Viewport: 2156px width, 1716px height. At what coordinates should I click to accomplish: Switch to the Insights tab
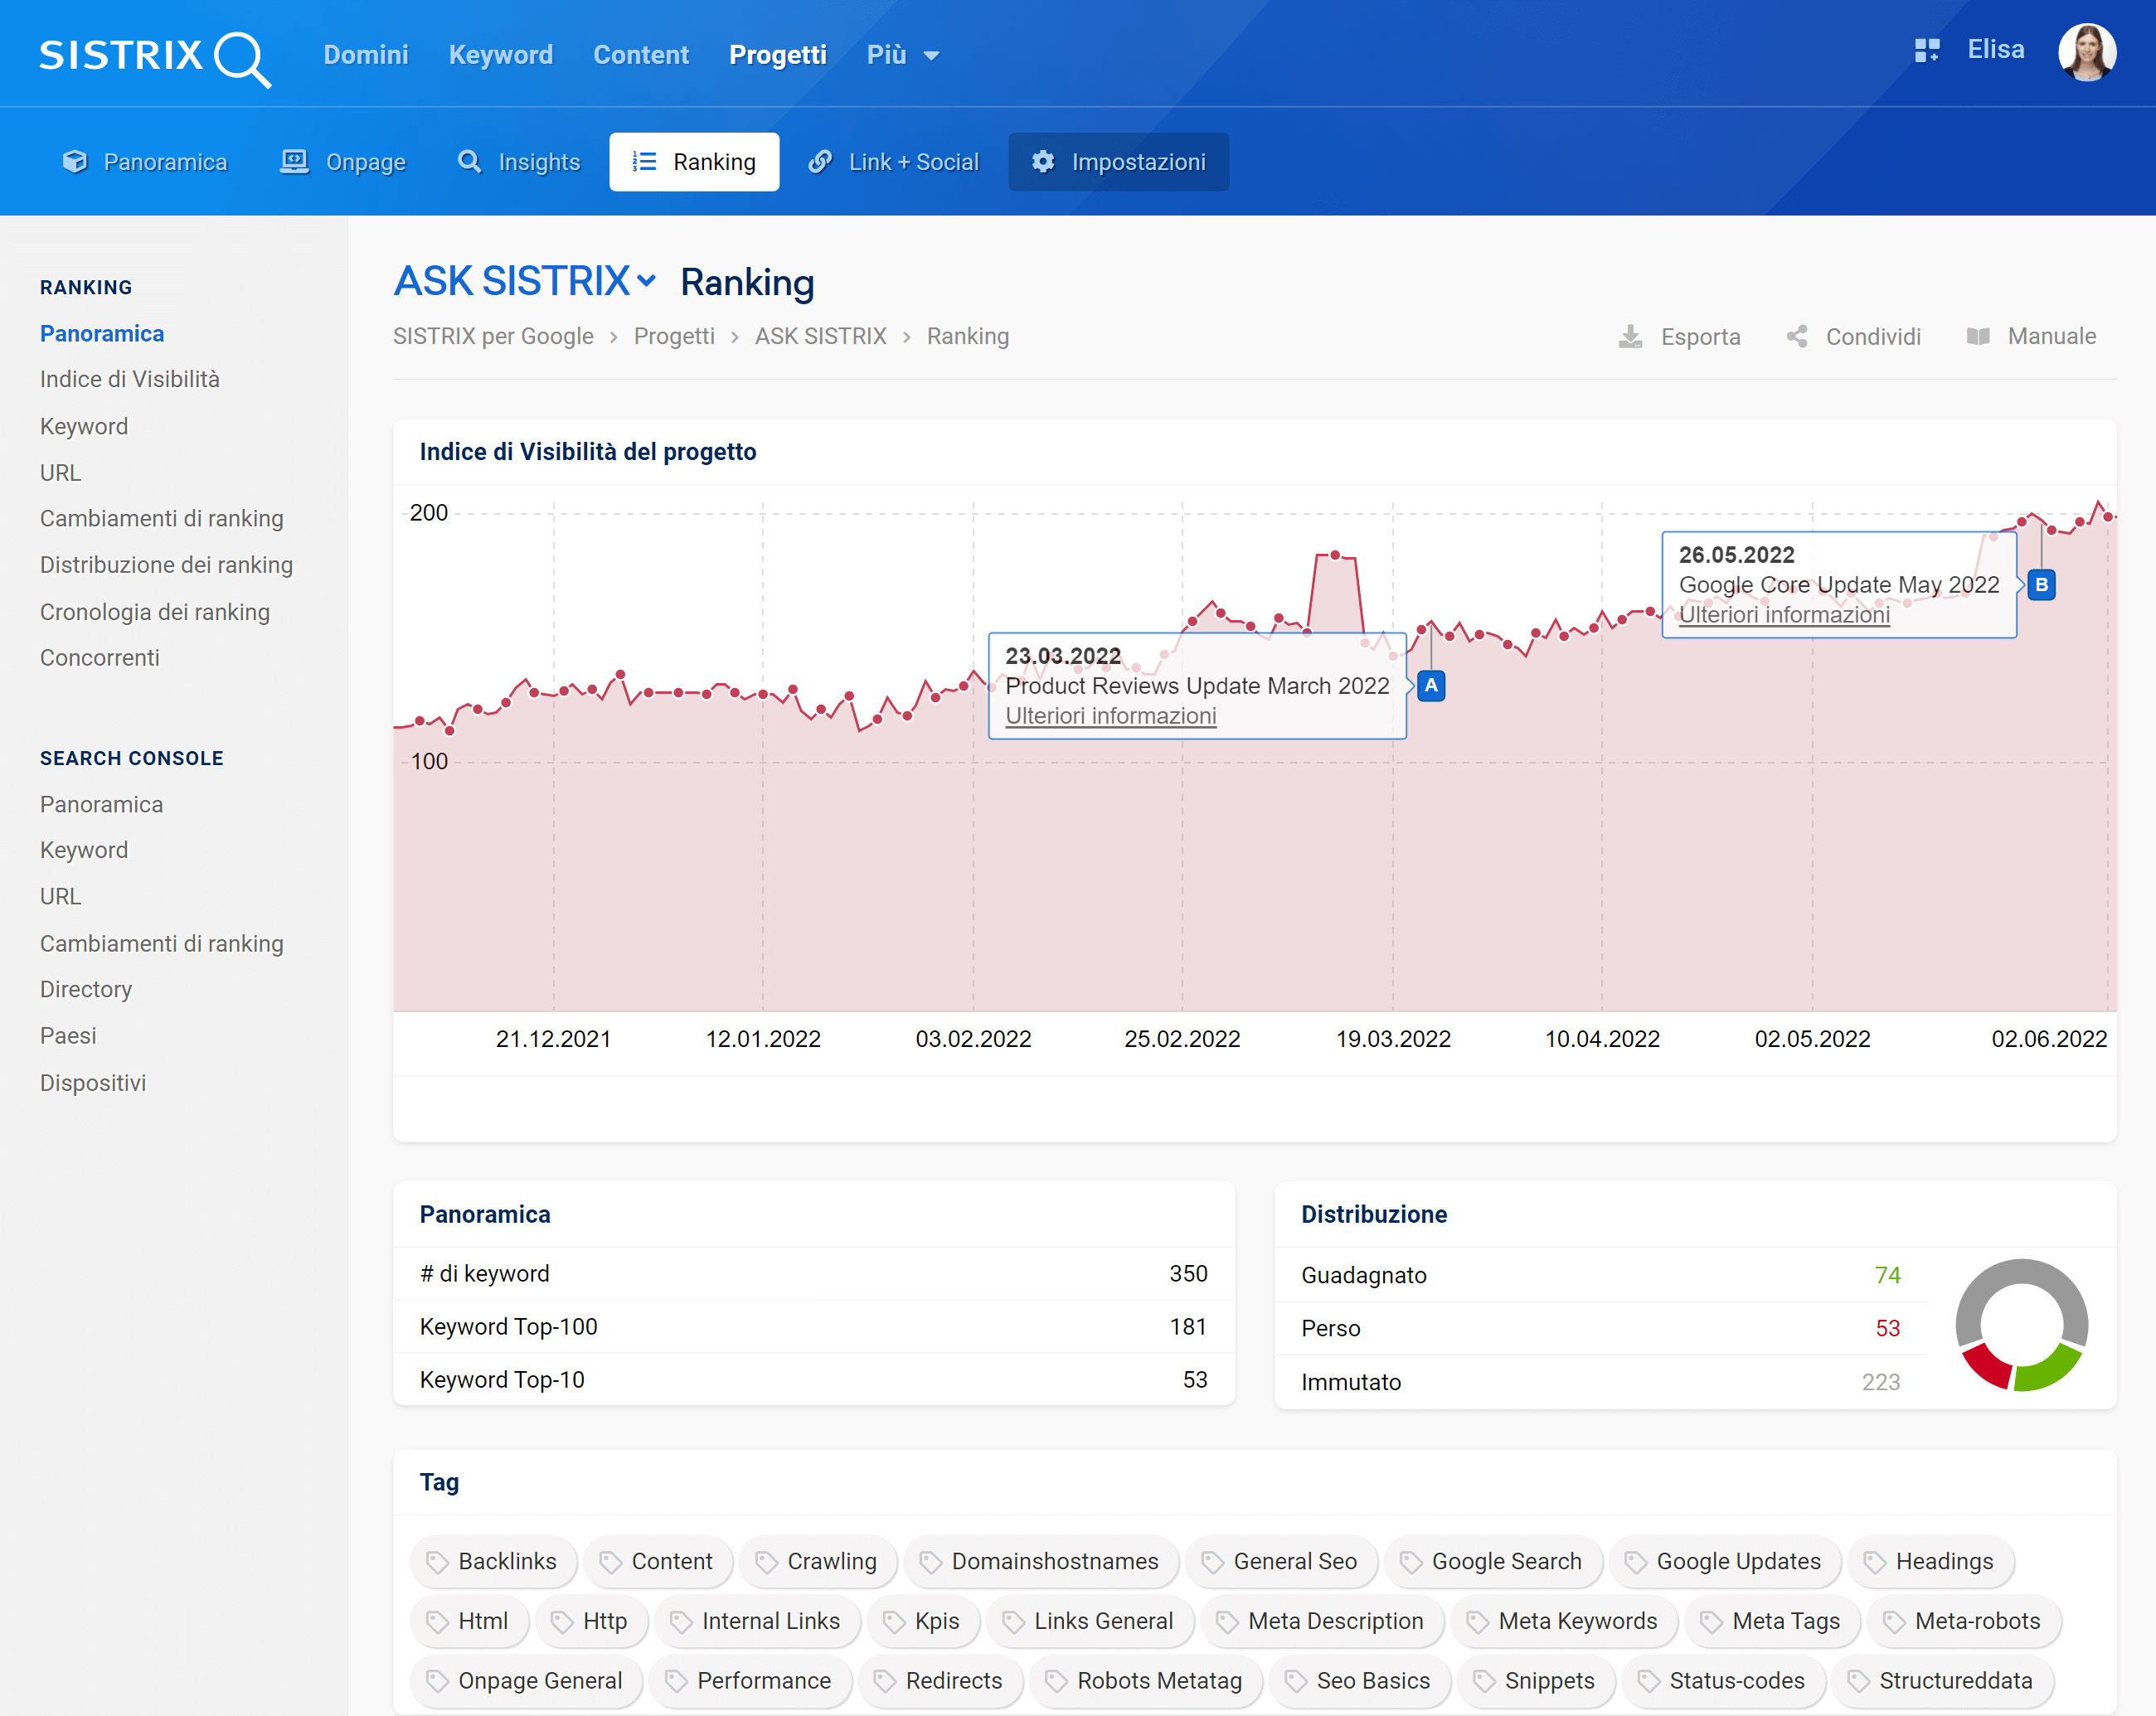coord(519,162)
